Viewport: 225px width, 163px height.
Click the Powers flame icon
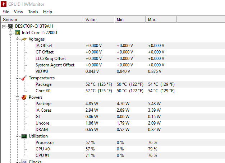24,97
